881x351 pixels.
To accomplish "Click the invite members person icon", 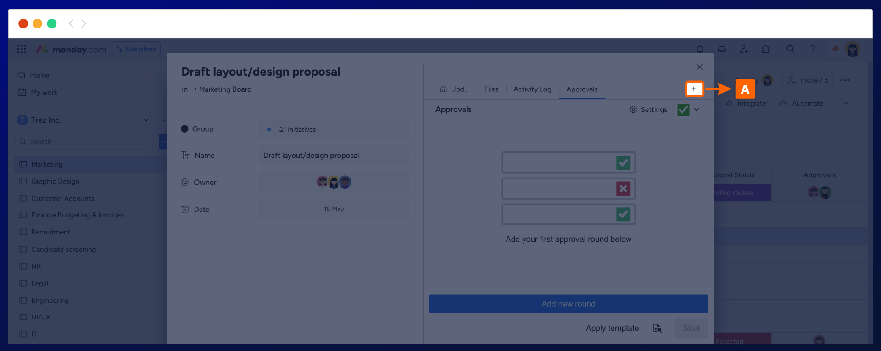I will [744, 49].
